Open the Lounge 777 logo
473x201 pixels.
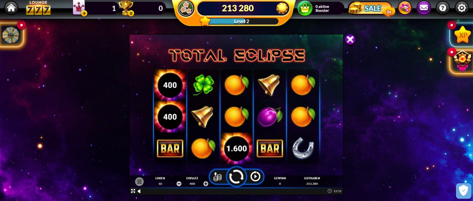[x=38, y=8]
